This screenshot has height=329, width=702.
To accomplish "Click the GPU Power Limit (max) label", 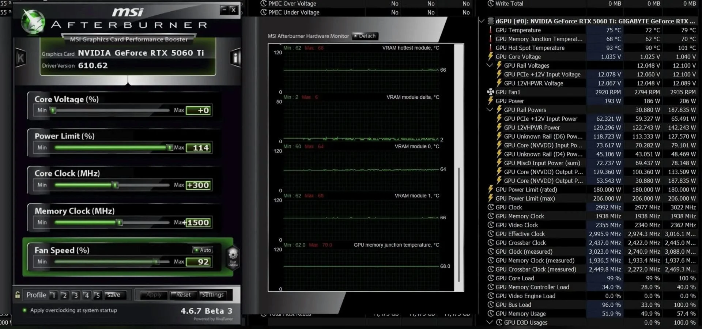I will coord(525,198).
